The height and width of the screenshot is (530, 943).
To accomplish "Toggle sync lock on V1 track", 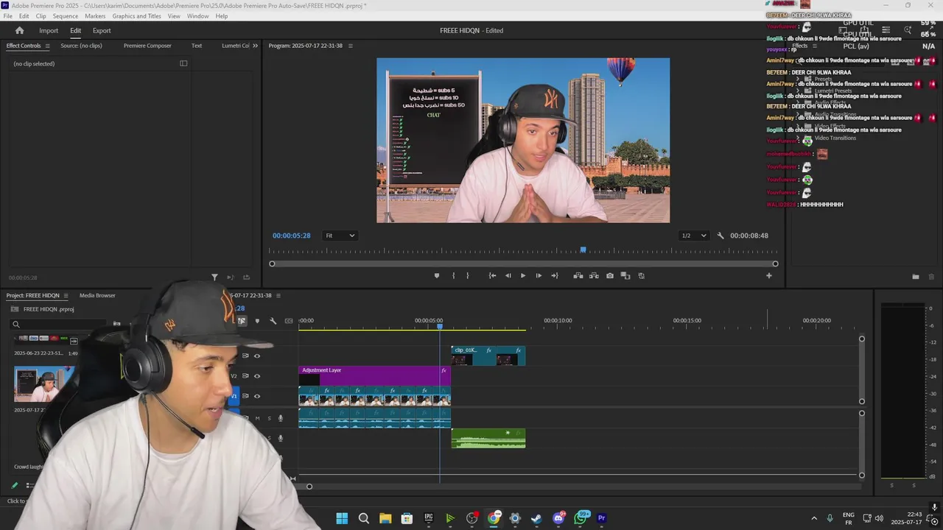I will click(x=245, y=396).
